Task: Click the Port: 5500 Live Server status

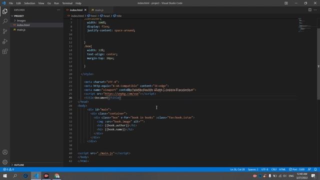Action: pyautogui.click(x=296, y=169)
